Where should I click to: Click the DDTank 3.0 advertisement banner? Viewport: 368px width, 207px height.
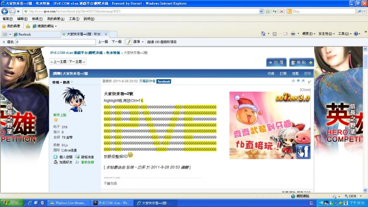coord(270,125)
